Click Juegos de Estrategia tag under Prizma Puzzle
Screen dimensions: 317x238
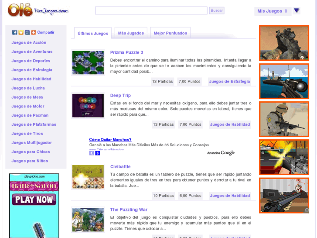pos(229,81)
